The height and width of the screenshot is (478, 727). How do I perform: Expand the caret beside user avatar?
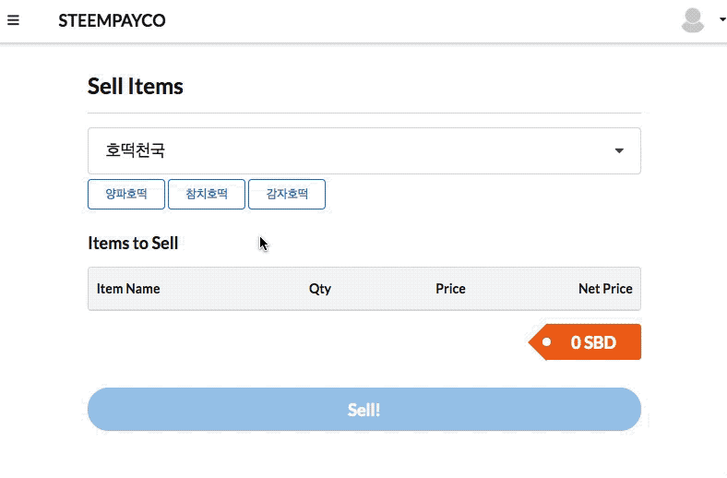pyautogui.click(x=722, y=19)
